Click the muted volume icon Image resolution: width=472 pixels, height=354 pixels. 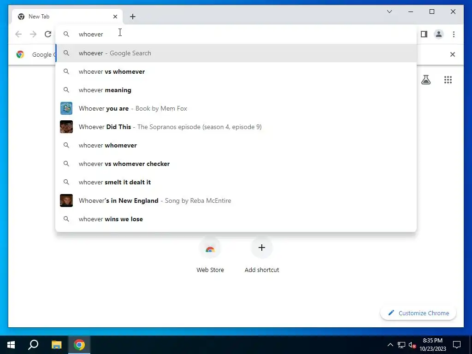[x=412, y=345]
